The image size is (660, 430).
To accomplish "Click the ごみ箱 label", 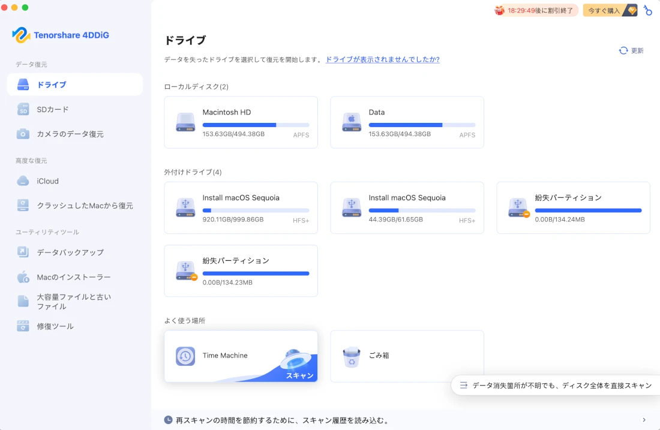I will coord(379,356).
